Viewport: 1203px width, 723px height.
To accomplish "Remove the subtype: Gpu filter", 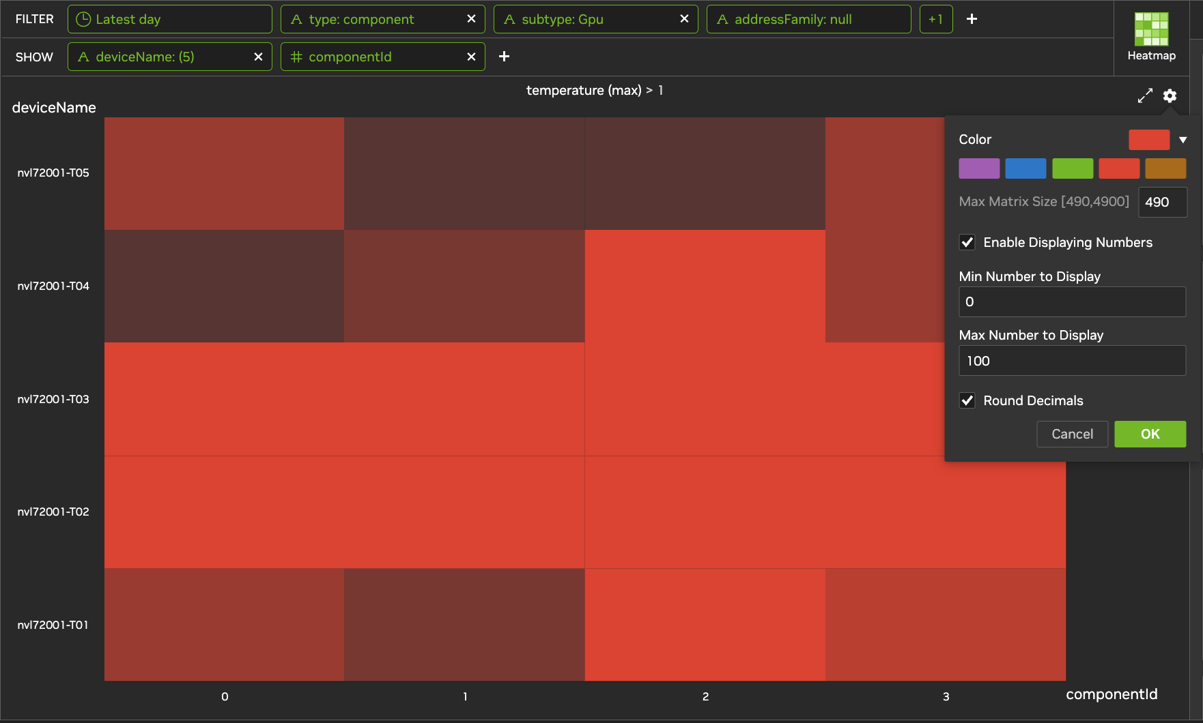I will click(x=684, y=19).
